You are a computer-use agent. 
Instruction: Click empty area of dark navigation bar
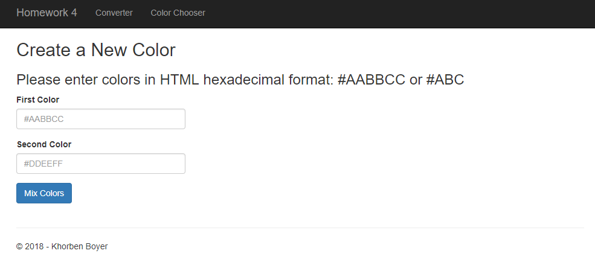[x=399, y=14]
